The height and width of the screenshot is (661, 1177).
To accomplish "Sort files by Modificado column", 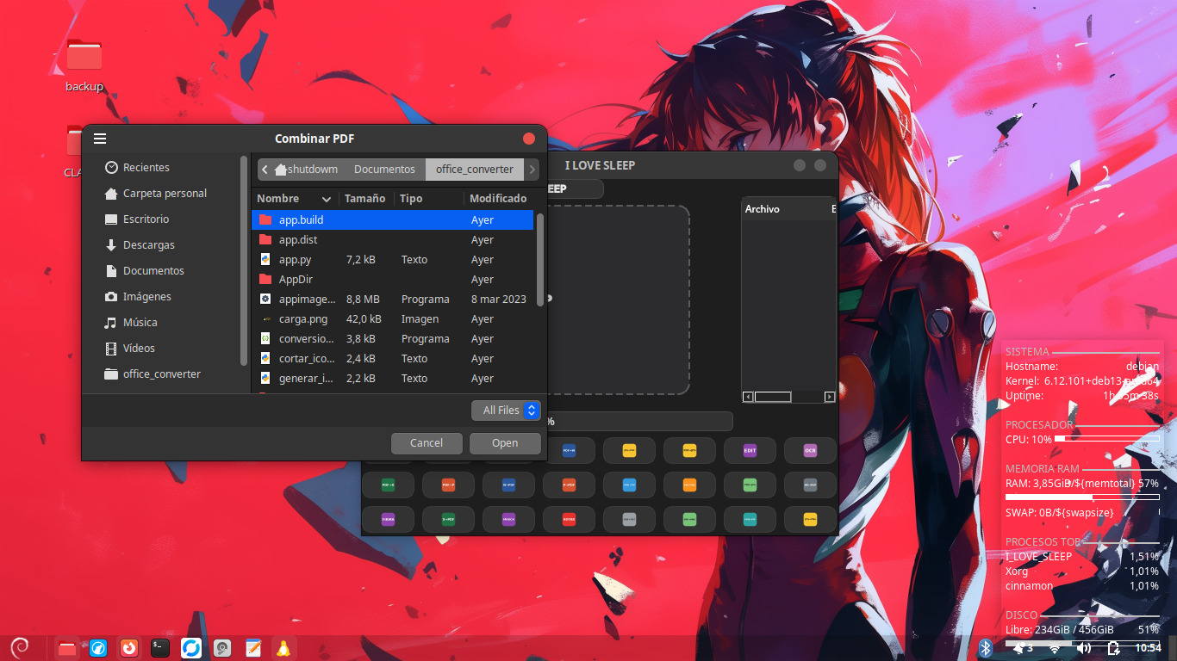I will point(499,199).
